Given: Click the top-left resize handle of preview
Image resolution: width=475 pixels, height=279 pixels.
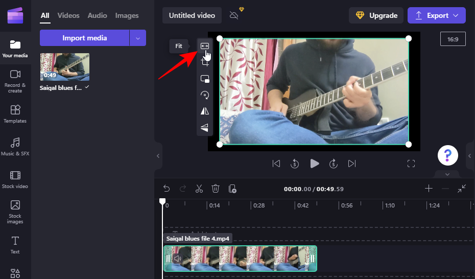Looking at the screenshot, I should 220,38.
